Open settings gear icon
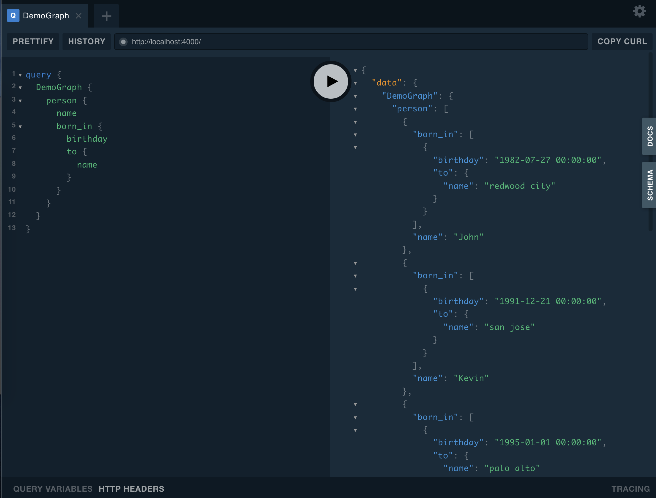 [x=639, y=11]
